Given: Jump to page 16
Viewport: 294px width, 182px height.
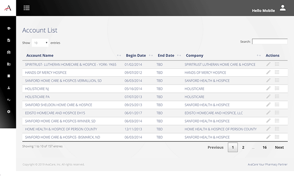Looking at the screenshot, I should pyautogui.click(x=264, y=147).
